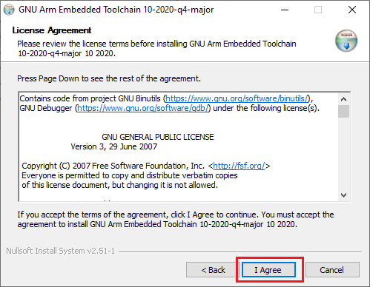370x287 pixels.
Task: Open the fsf.org link
Action: [239, 166]
